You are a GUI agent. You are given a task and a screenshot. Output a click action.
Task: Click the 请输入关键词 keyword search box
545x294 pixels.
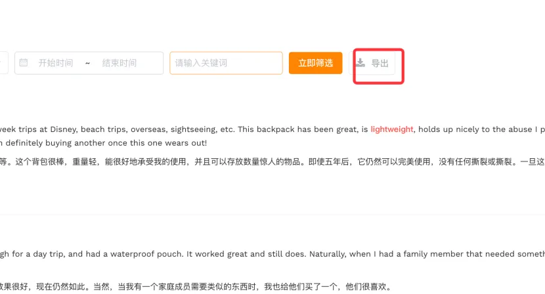(x=226, y=63)
